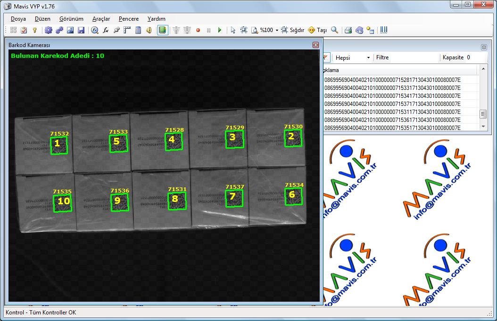
Task: Click the list scrollbar down arrow
Action: (483, 126)
